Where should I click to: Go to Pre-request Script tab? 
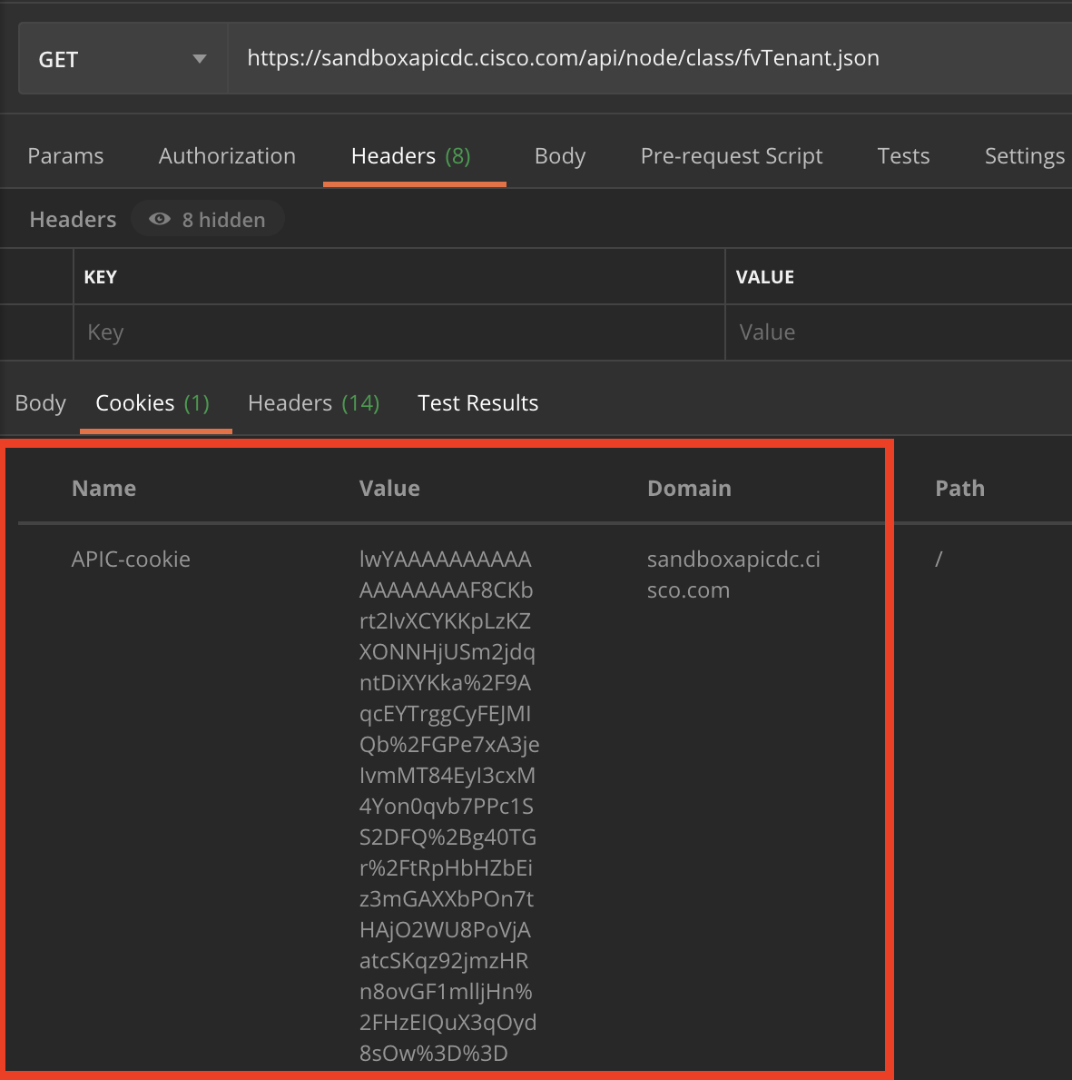click(x=731, y=156)
